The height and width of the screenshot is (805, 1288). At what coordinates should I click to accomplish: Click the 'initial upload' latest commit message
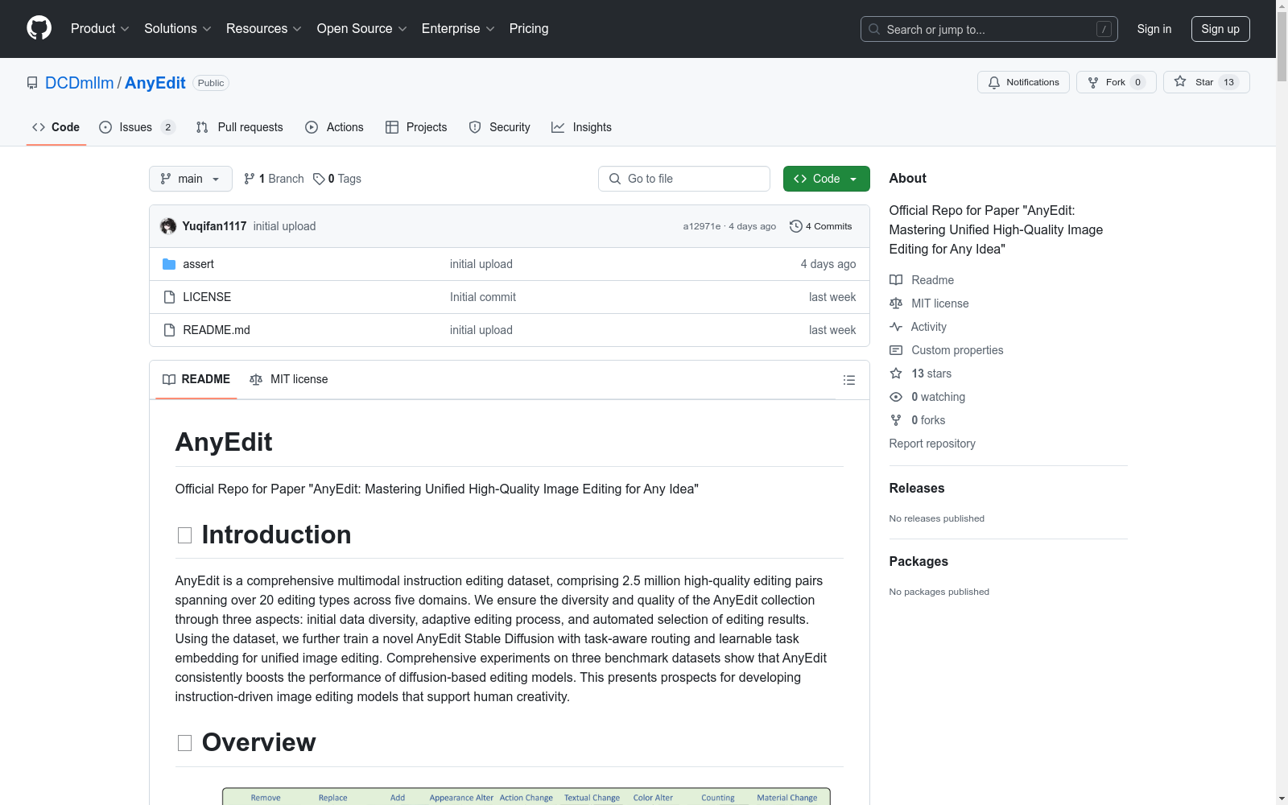[284, 226]
